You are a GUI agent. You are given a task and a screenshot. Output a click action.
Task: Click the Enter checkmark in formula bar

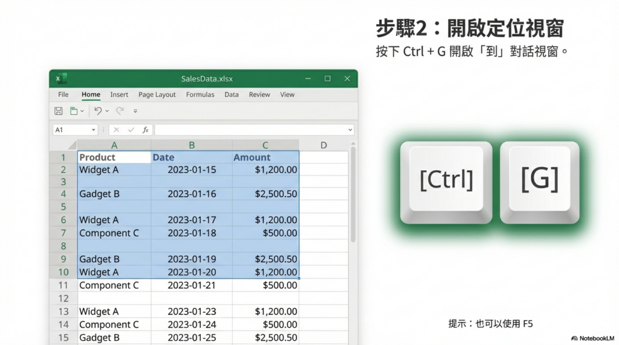[x=131, y=130]
